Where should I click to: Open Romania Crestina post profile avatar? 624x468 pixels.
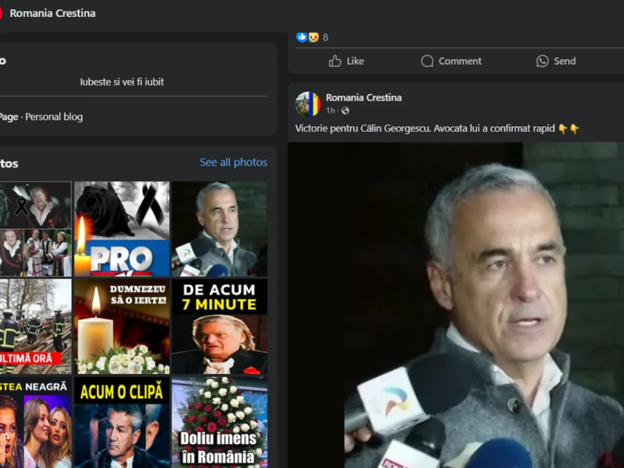[x=308, y=104]
